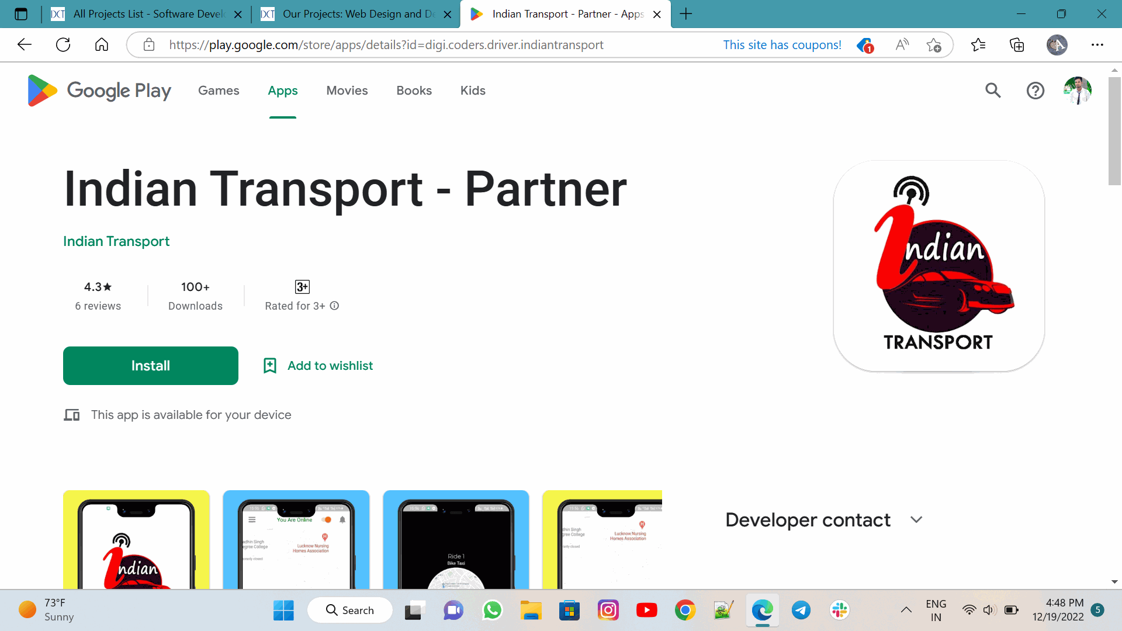Screen dimensions: 1122x631
Task: Open Instagram from the taskbar
Action: point(608,611)
